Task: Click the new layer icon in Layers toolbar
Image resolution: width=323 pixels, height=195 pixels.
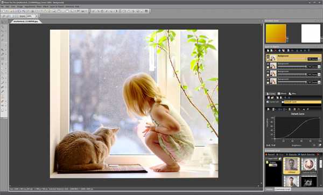Action: 268,51
